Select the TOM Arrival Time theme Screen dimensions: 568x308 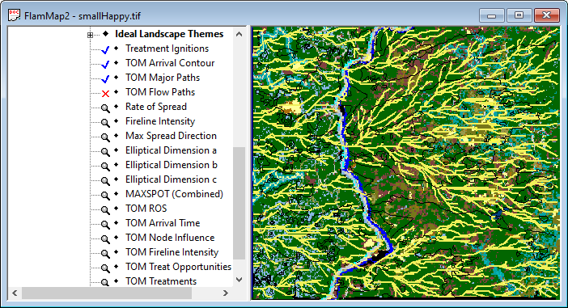[163, 223]
